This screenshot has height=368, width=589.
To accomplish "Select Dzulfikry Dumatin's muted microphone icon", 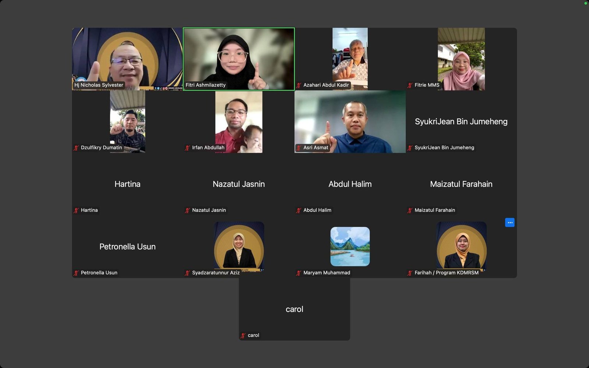I will click(x=76, y=148).
